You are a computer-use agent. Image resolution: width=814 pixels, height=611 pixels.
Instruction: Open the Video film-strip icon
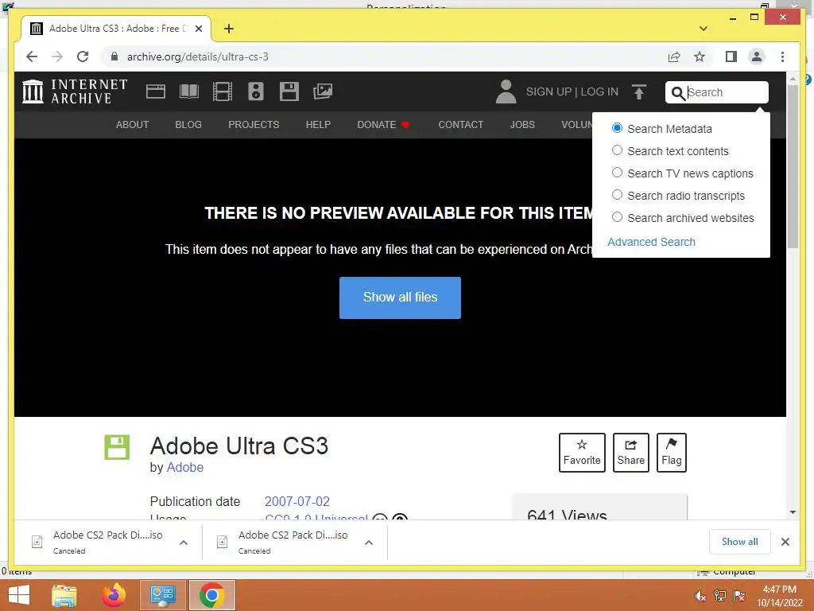click(x=223, y=91)
